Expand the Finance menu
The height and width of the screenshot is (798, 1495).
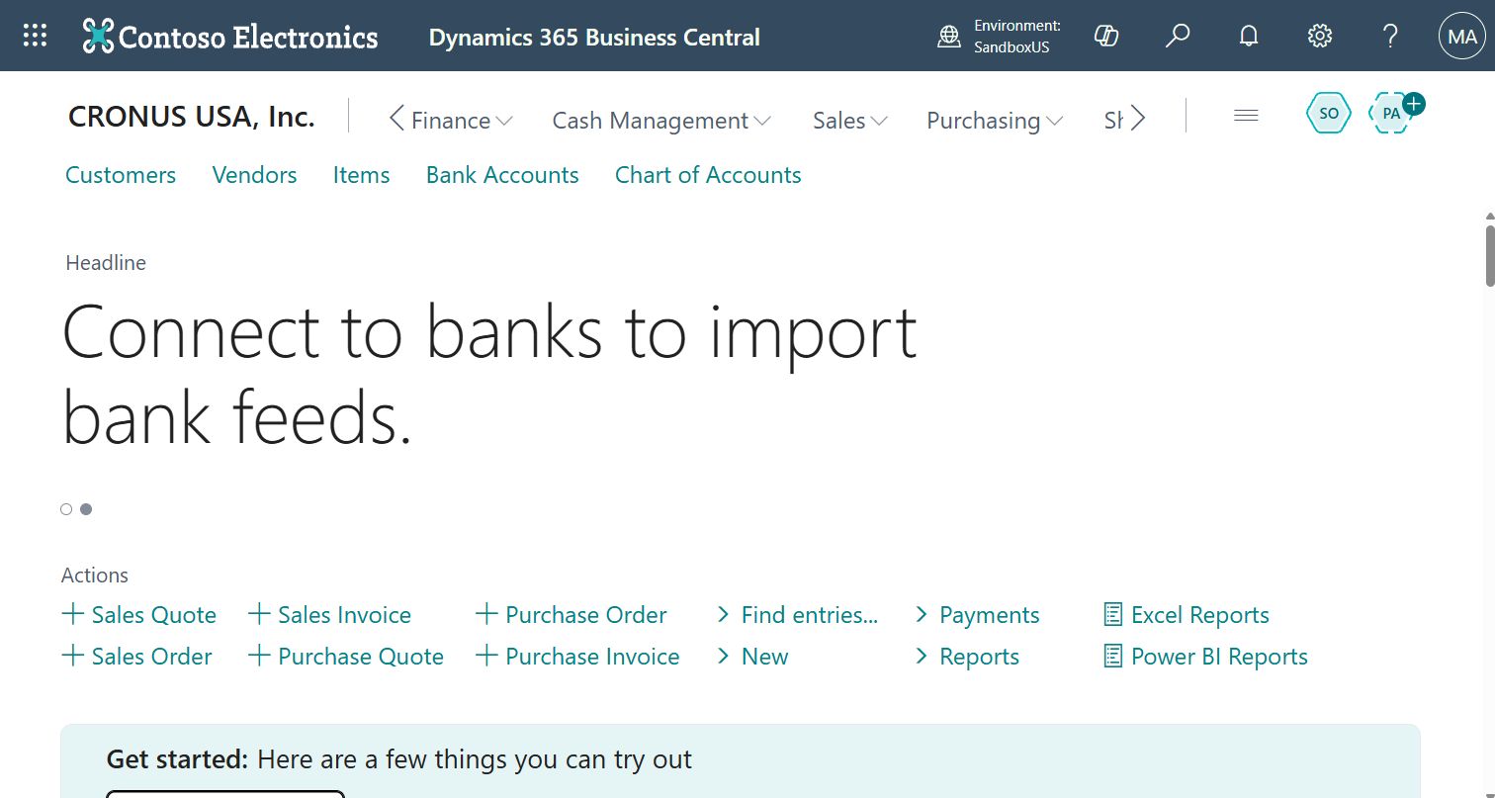(x=462, y=121)
